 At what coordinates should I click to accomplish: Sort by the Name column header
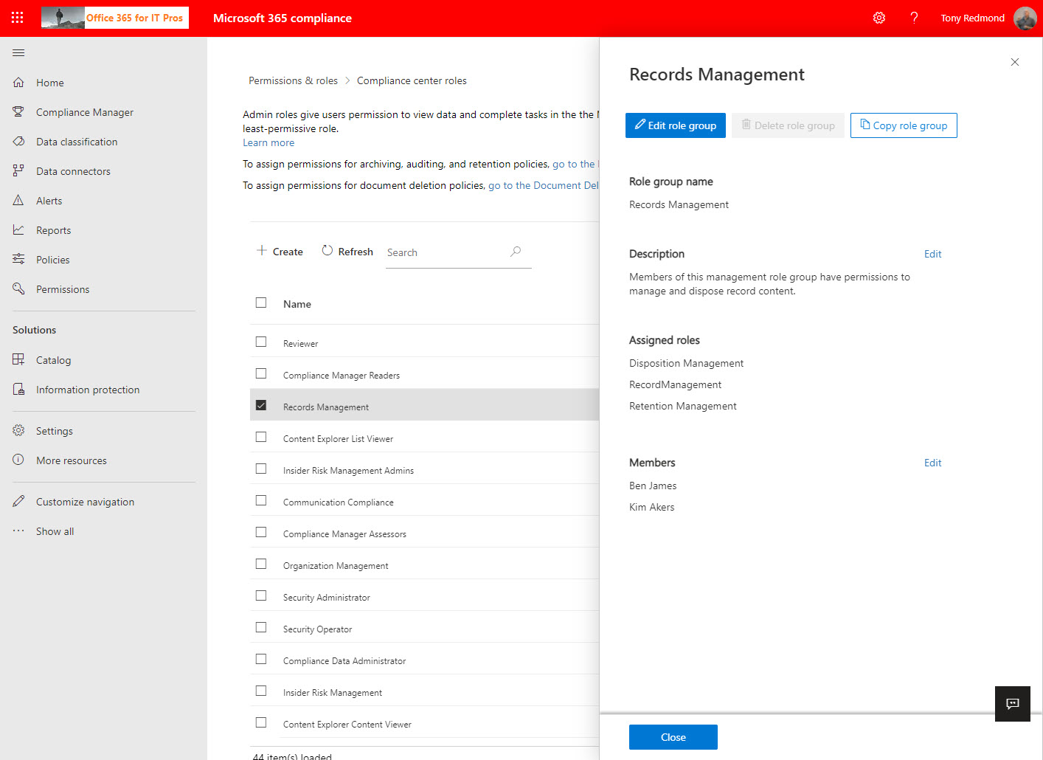pyautogui.click(x=297, y=304)
